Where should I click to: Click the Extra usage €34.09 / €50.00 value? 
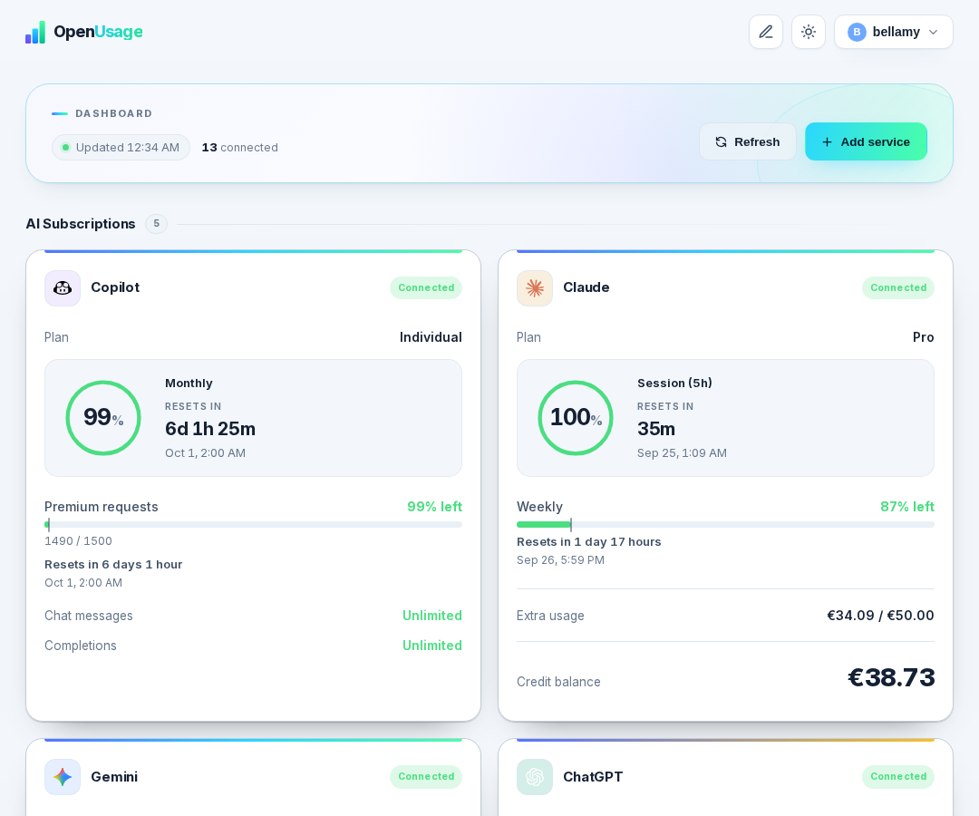click(x=880, y=616)
